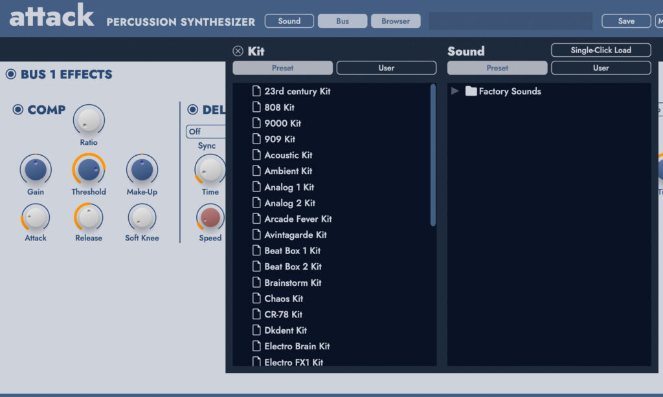This screenshot has width=663, height=397.
Task: Open the Sound tab in header
Action: 289,21
